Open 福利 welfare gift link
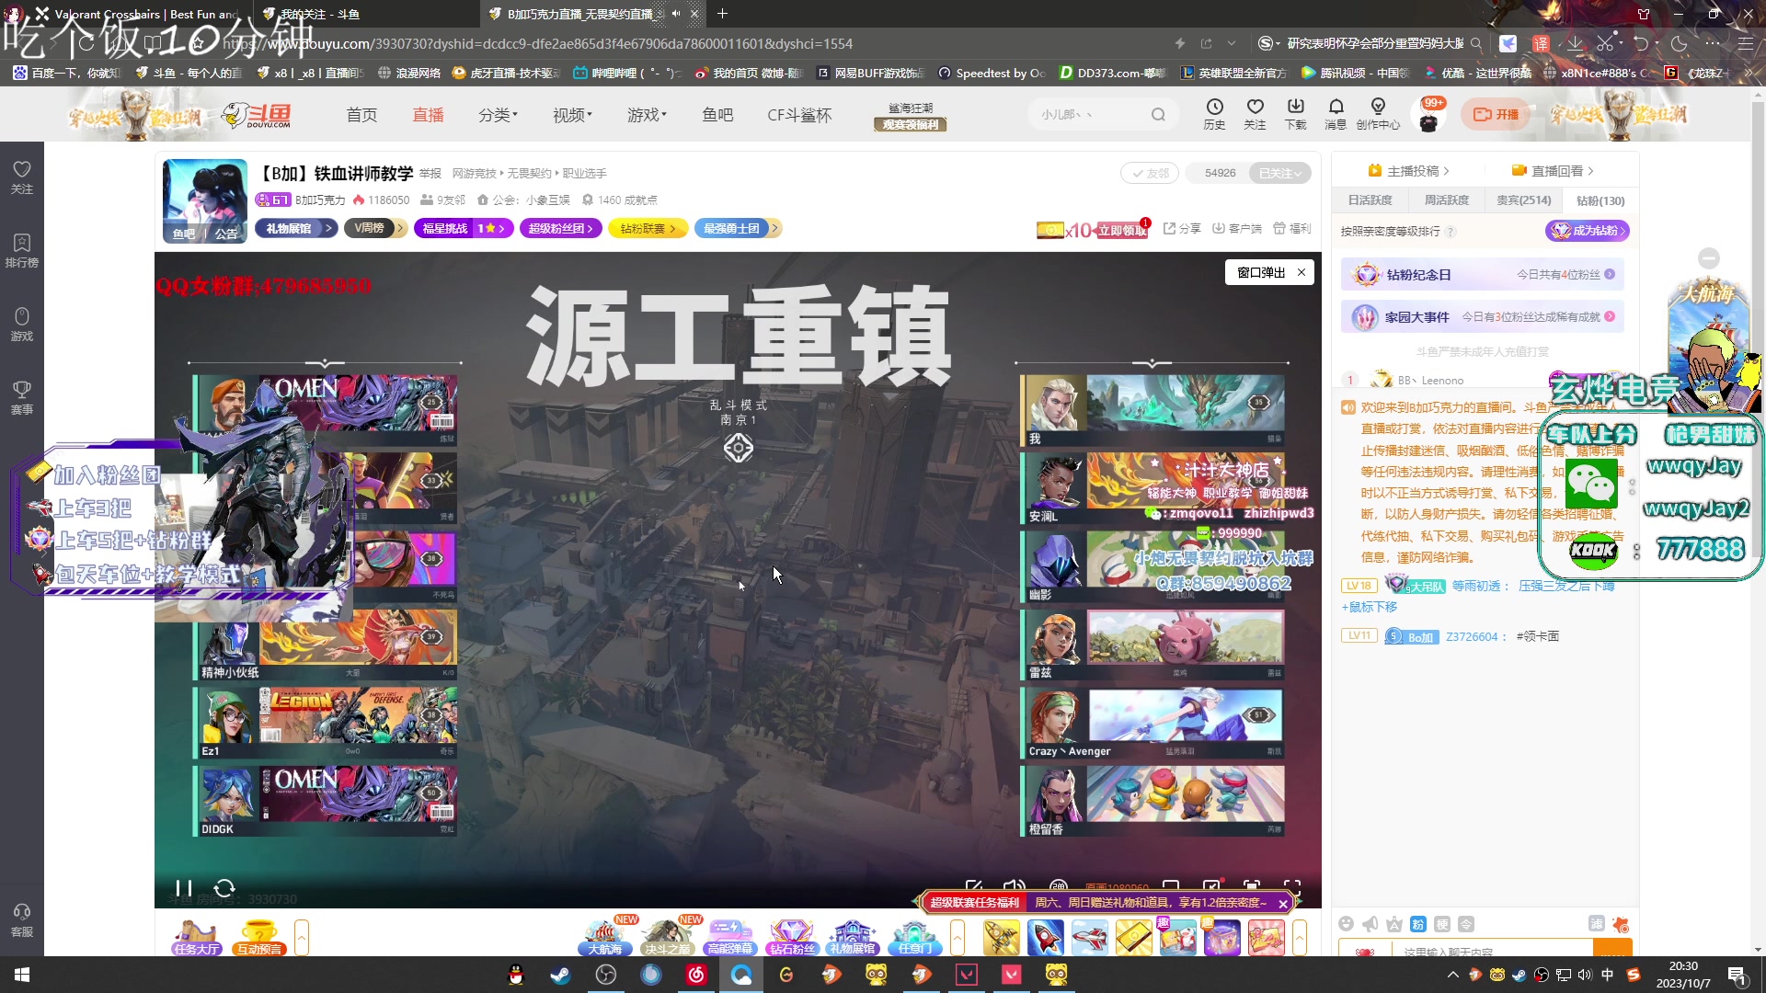The width and height of the screenshot is (1766, 993). 1291,228
